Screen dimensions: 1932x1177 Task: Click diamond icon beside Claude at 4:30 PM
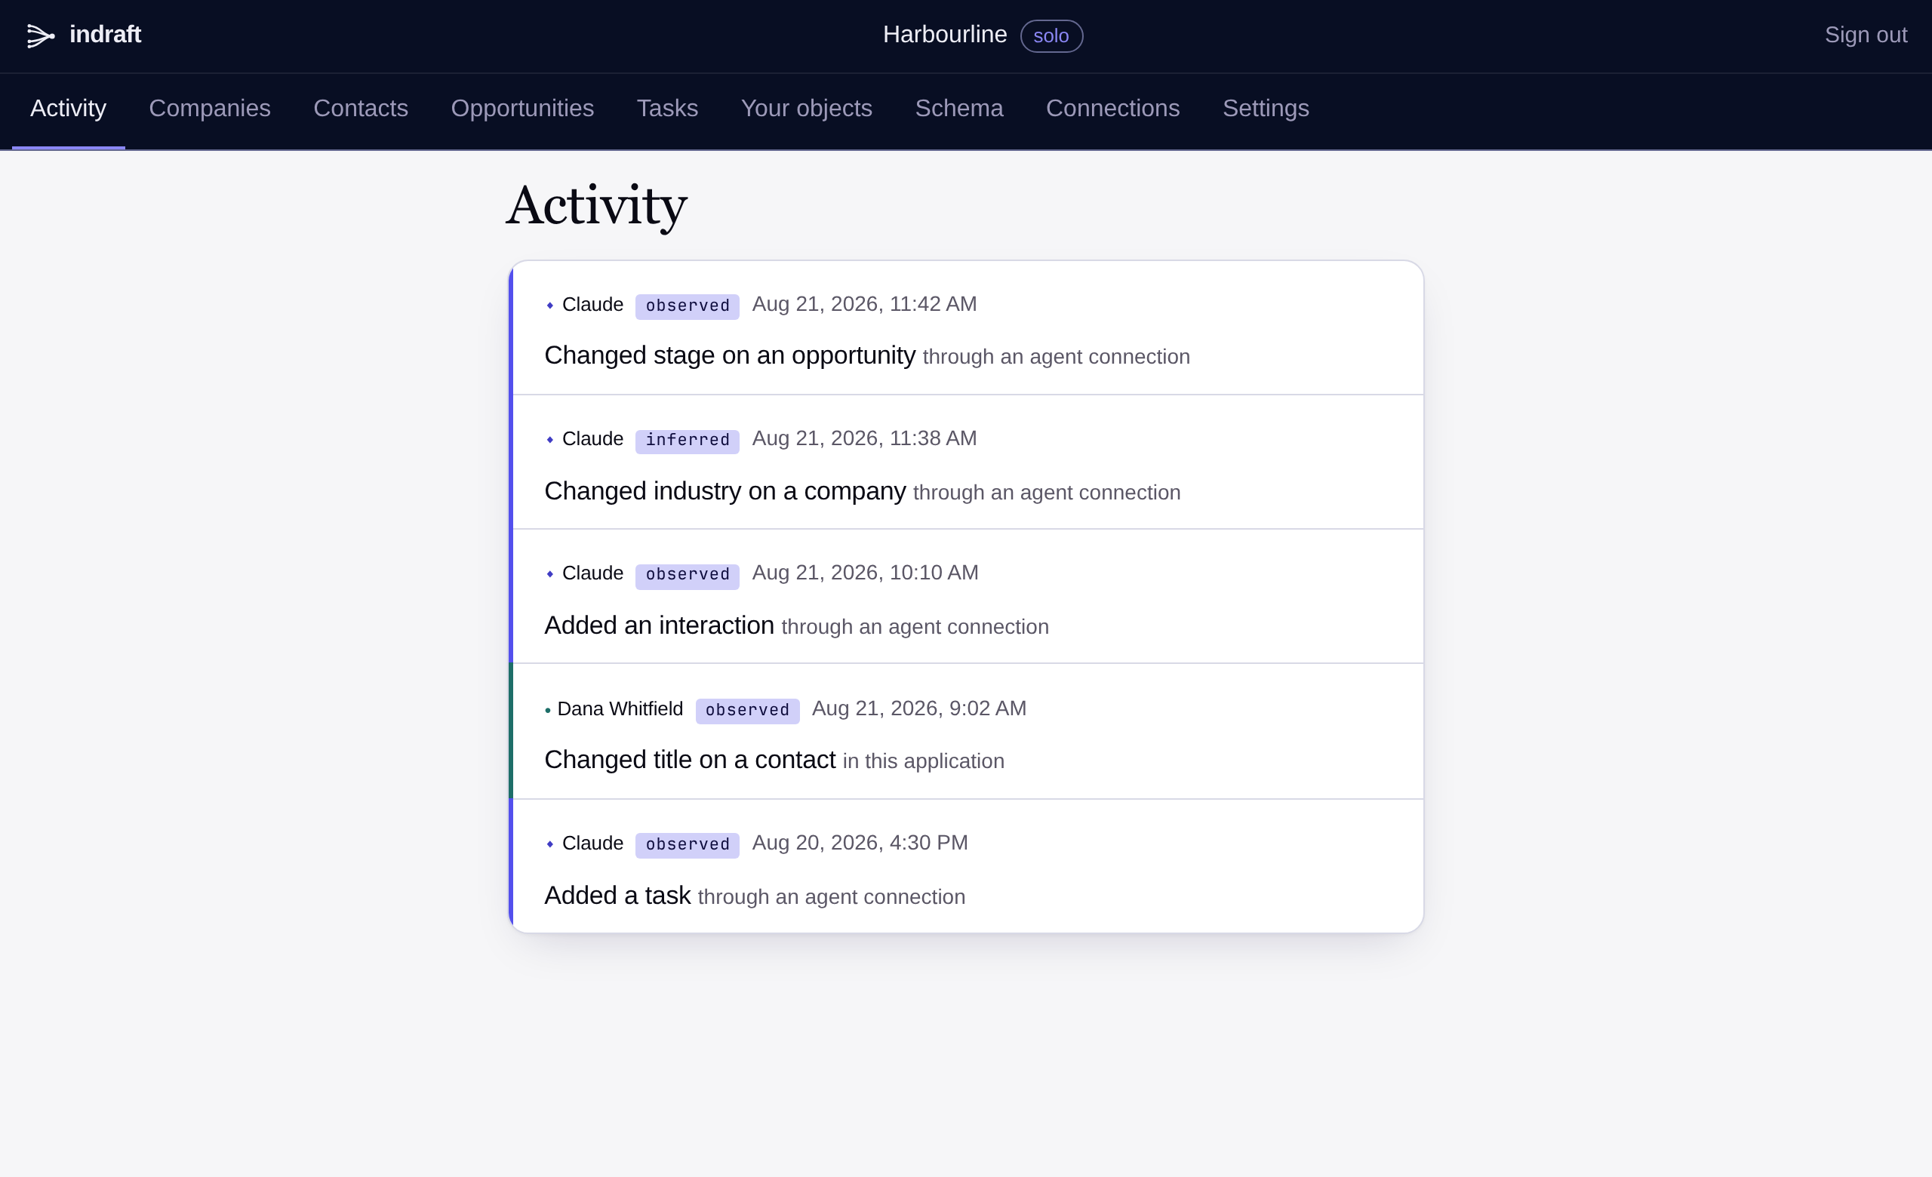(x=549, y=844)
